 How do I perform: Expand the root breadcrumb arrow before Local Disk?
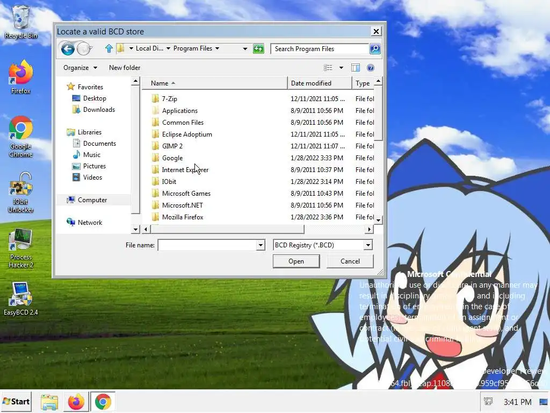[x=131, y=48]
